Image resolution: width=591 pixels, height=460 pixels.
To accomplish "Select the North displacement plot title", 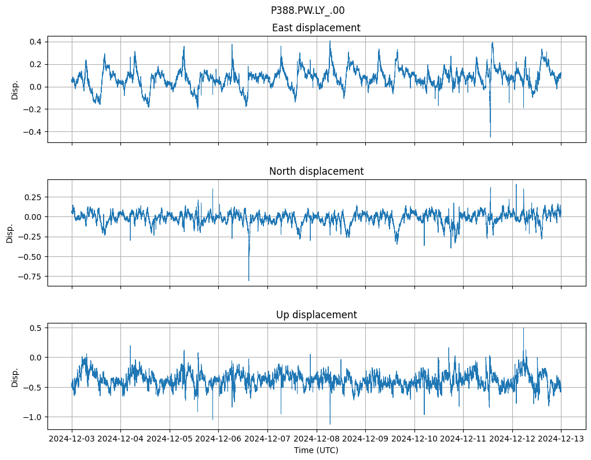I will pyautogui.click(x=316, y=171).
